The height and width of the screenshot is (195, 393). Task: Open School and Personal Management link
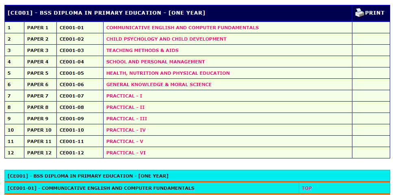tap(155, 62)
